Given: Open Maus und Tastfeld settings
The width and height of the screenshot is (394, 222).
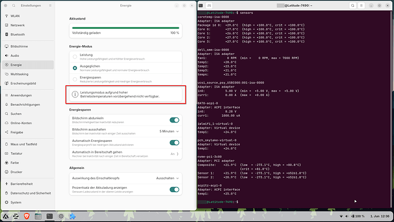Looking at the screenshot, I should coord(28,144).
